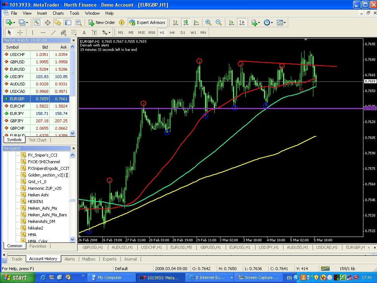Select the Vertical Line tool

point(32,32)
